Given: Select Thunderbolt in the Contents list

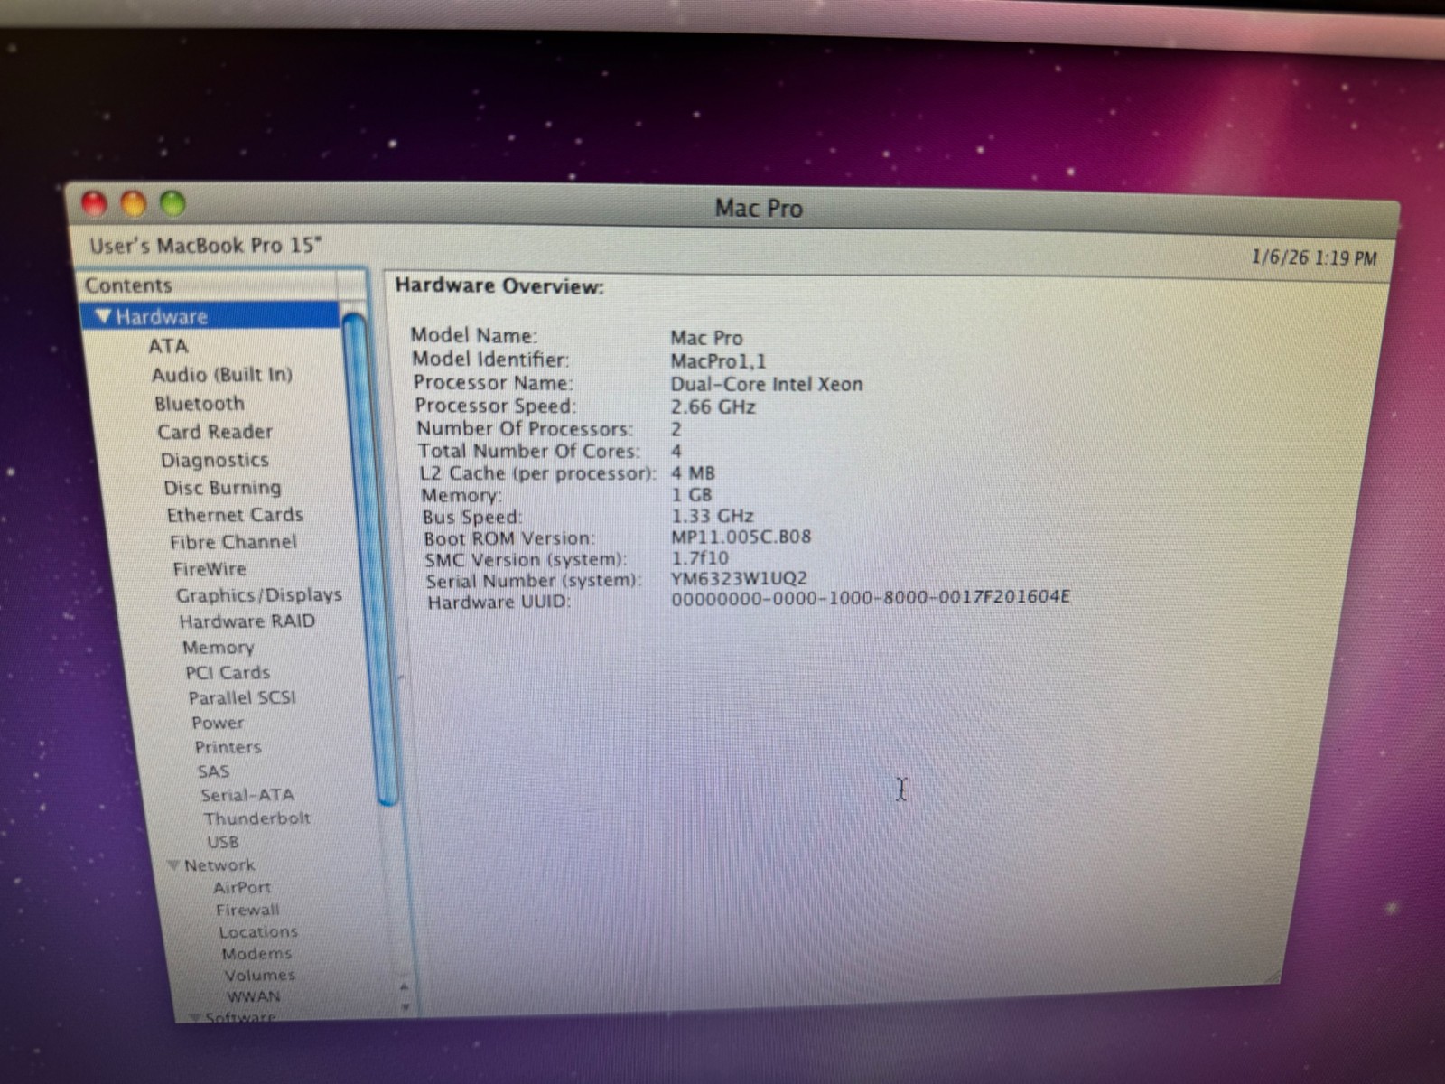Looking at the screenshot, I should coord(256,818).
